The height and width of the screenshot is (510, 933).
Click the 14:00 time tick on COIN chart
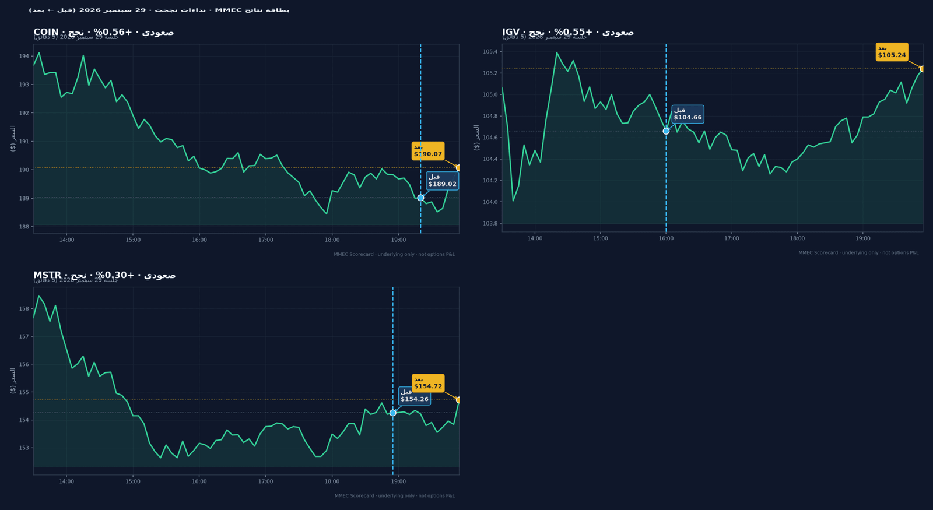[66, 240]
